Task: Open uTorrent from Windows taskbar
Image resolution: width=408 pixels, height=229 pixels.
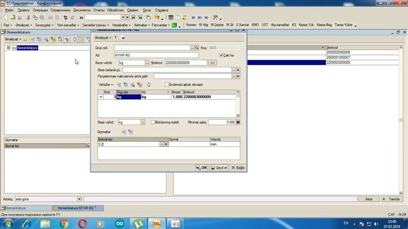Action: (138, 223)
